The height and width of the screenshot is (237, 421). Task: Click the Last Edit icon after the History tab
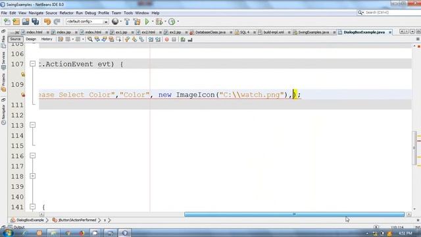61,39
